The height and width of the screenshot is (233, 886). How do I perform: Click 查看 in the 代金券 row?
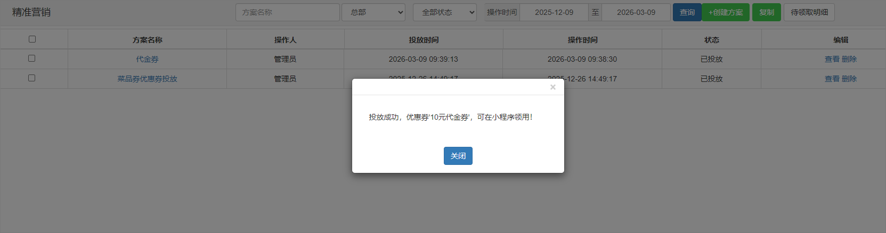click(x=832, y=59)
